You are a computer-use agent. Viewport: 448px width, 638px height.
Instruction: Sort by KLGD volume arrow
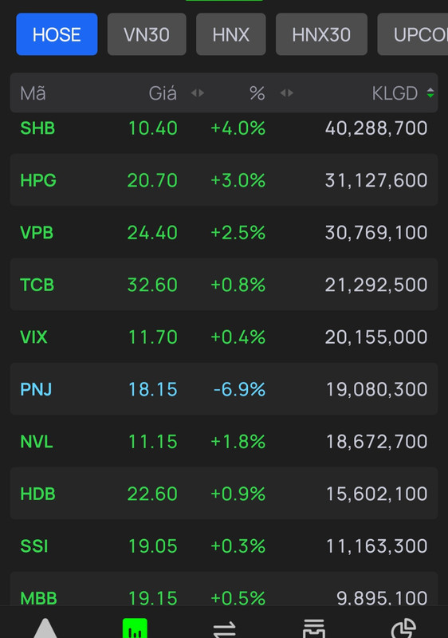tap(430, 93)
